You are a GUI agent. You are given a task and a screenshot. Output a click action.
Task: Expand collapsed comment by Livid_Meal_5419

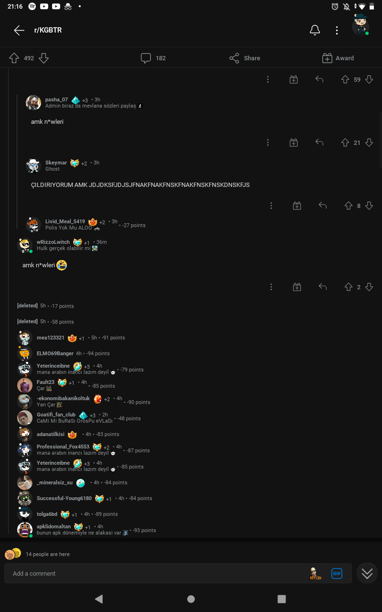click(x=86, y=225)
